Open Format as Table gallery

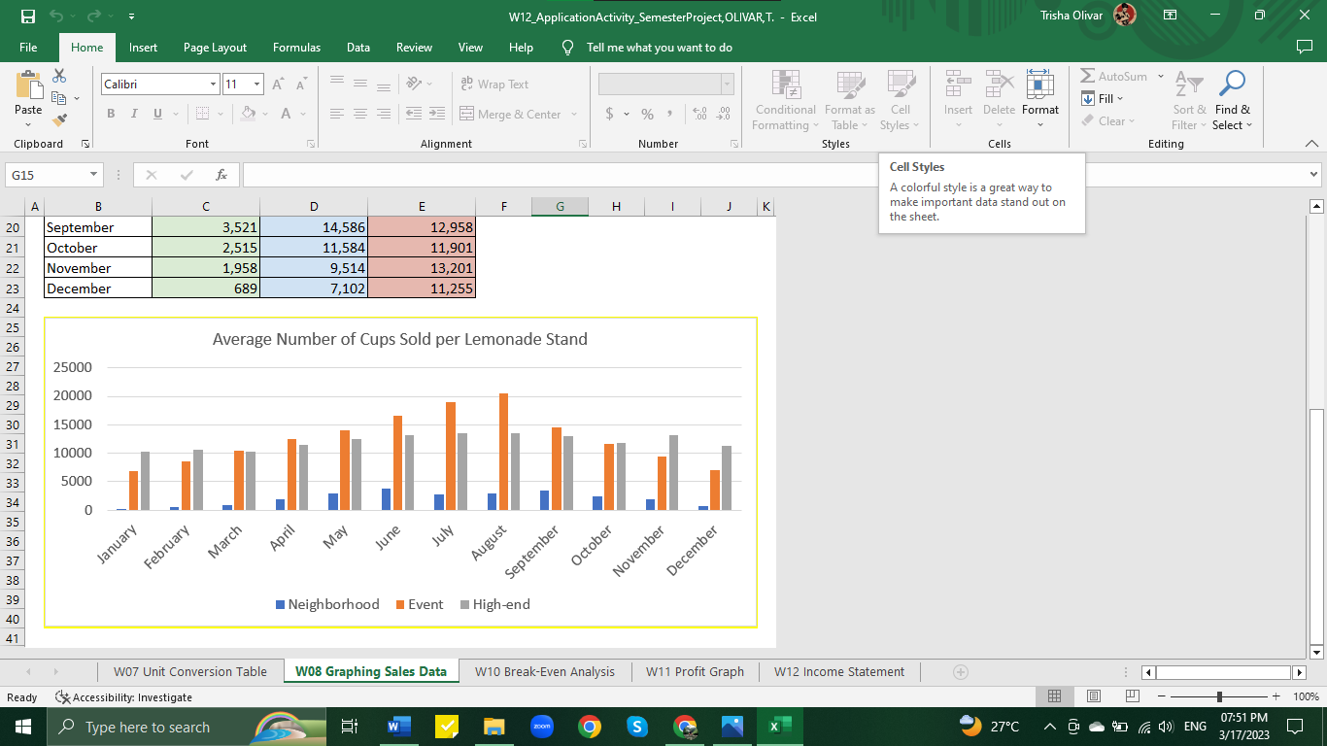[x=850, y=100]
